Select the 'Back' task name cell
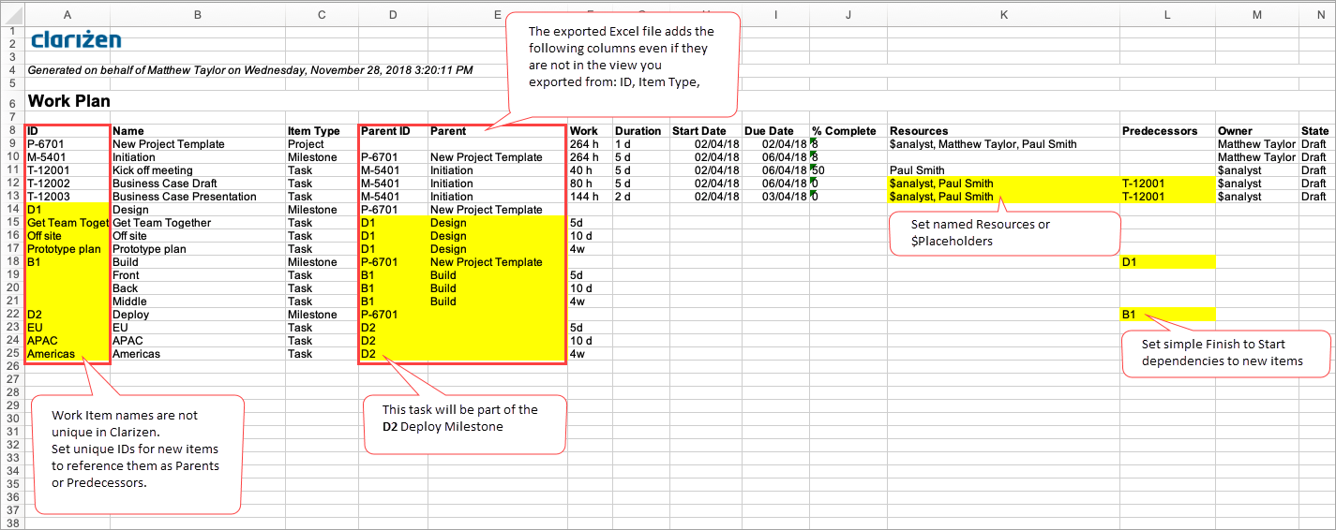 pyautogui.click(x=198, y=288)
